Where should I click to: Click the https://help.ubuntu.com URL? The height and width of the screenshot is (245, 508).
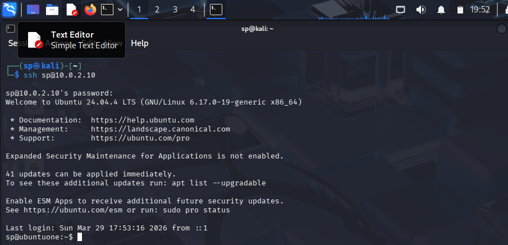click(x=143, y=120)
